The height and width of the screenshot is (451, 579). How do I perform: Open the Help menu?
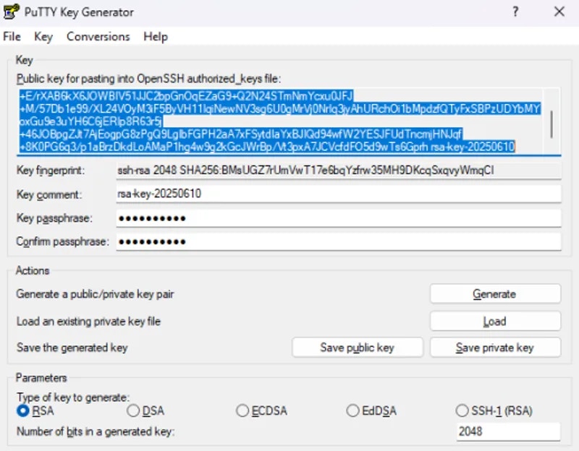[154, 36]
